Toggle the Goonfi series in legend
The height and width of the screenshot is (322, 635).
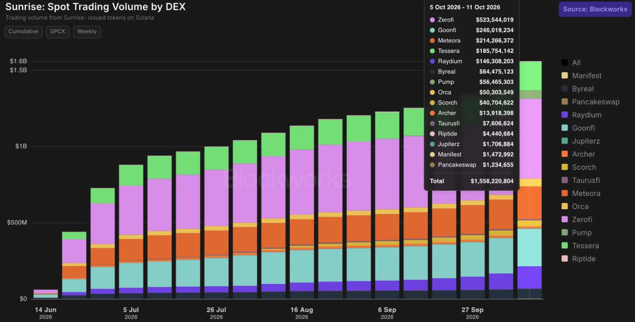pyautogui.click(x=578, y=128)
